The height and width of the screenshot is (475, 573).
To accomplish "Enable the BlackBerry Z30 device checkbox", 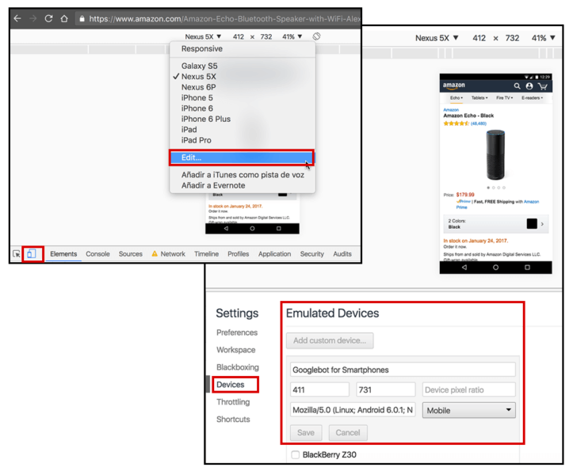I will point(296,454).
